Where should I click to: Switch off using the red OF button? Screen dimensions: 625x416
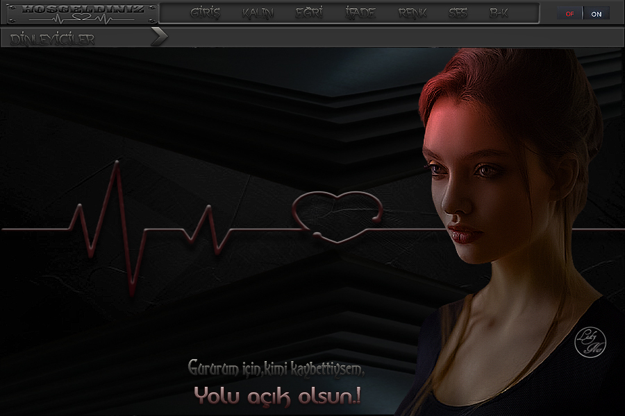(569, 14)
